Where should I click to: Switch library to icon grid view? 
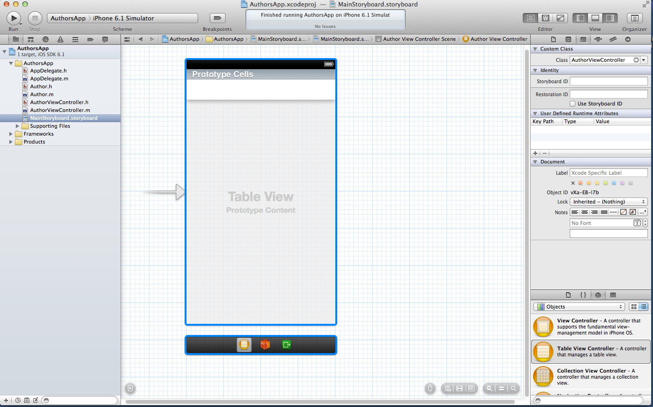tap(634, 307)
